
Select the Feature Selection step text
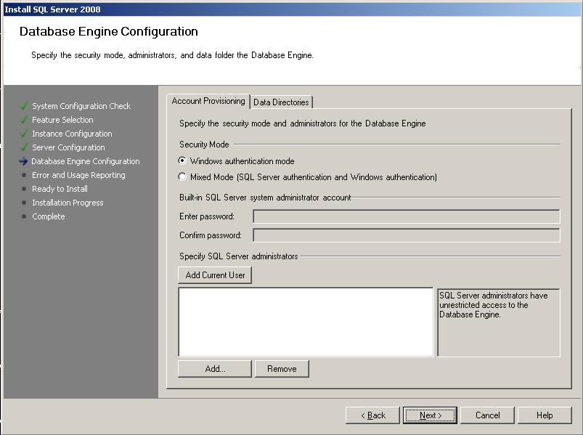pos(62,120)
